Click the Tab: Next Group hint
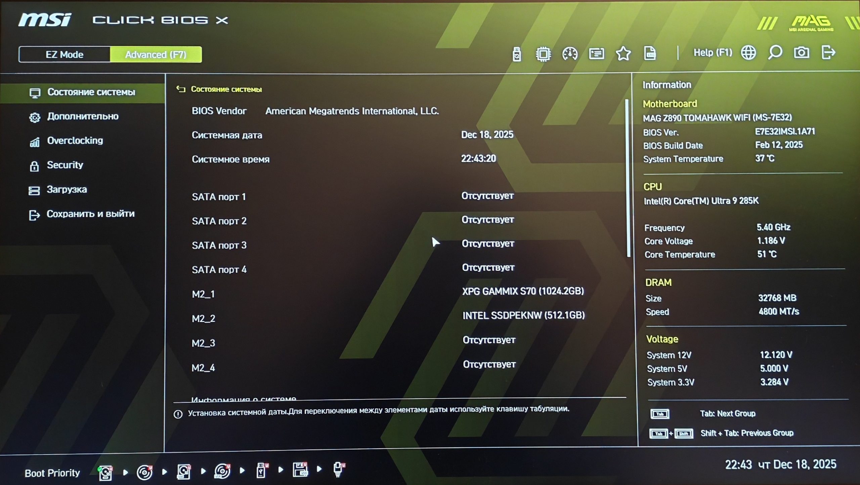The image size is (860, 485). [x=728, y=413]
